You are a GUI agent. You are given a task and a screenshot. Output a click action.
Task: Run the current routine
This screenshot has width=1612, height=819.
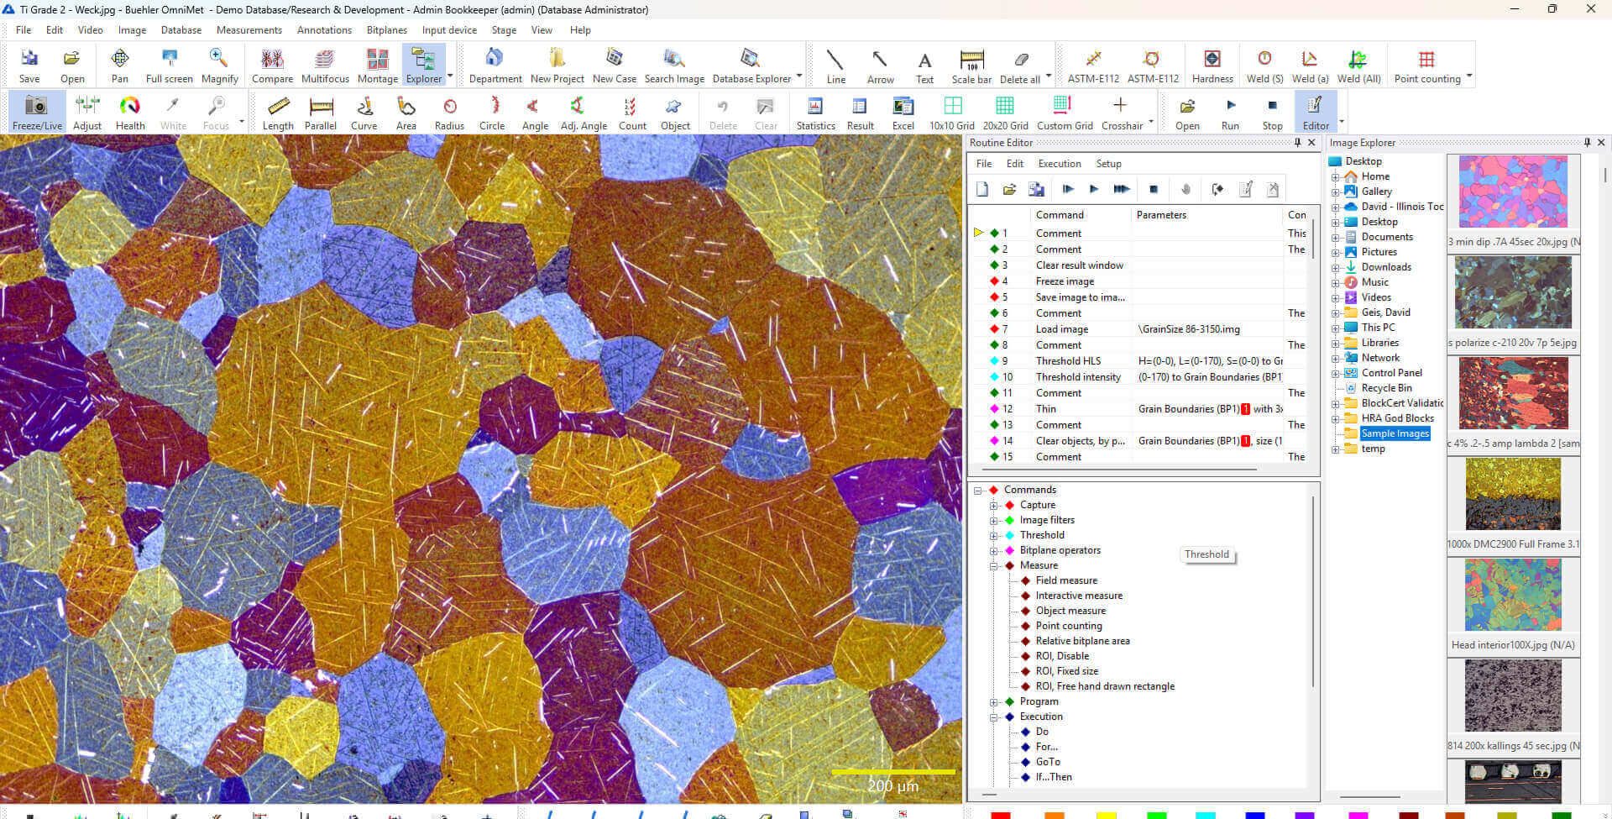[x=1229, y=110]
